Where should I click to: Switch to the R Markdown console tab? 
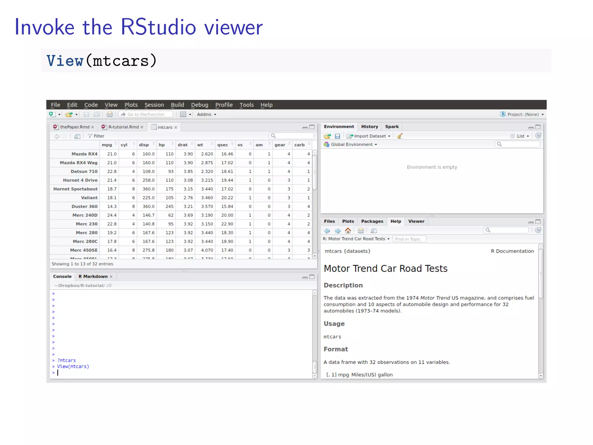coord(93,276)
